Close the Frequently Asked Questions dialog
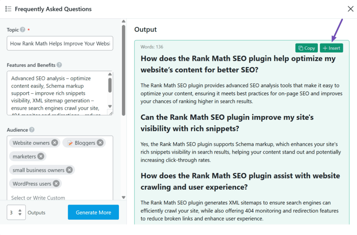 [x=350, y=9]
